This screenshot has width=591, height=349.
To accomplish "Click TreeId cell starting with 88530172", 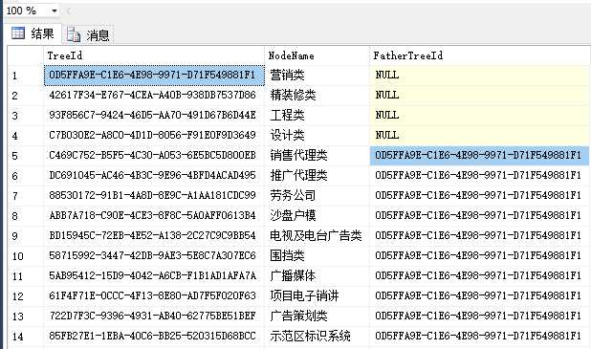I will tap(154, 196).
